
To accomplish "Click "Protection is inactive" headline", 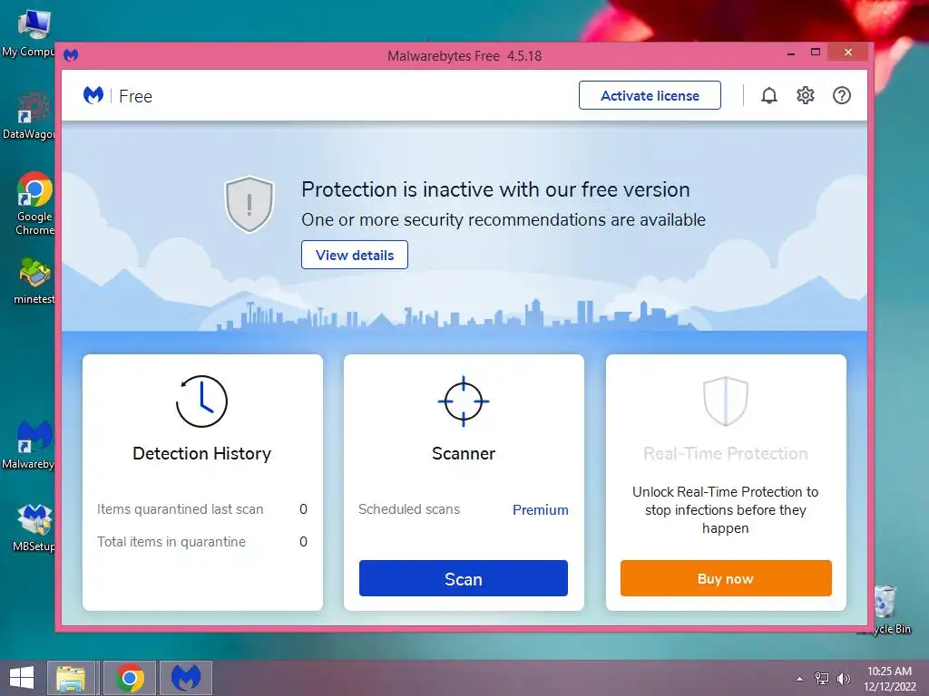I will [x=495, y=189].
